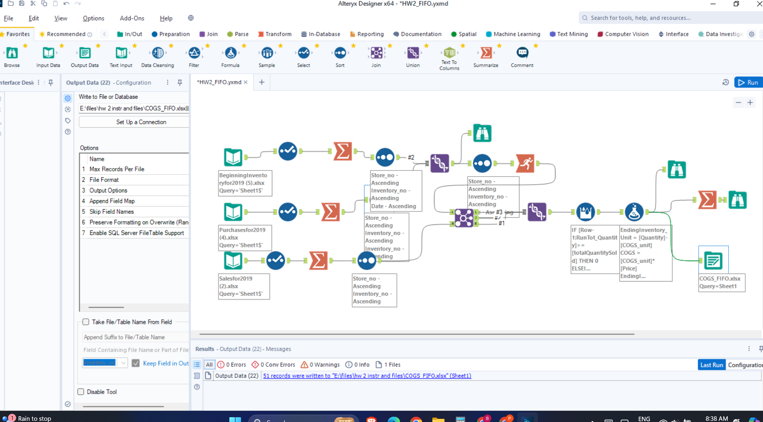763x422 pixels.
Task: Uncheck Keep Field in Output checkbox
Action: 136,363
